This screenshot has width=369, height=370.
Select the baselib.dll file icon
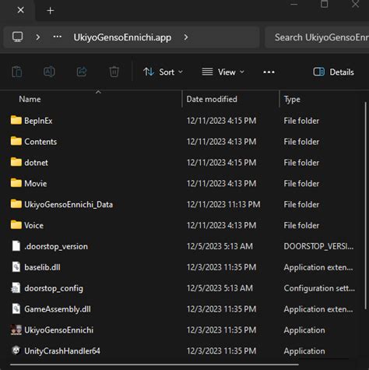pyautogui.click(x=16, y=267)
